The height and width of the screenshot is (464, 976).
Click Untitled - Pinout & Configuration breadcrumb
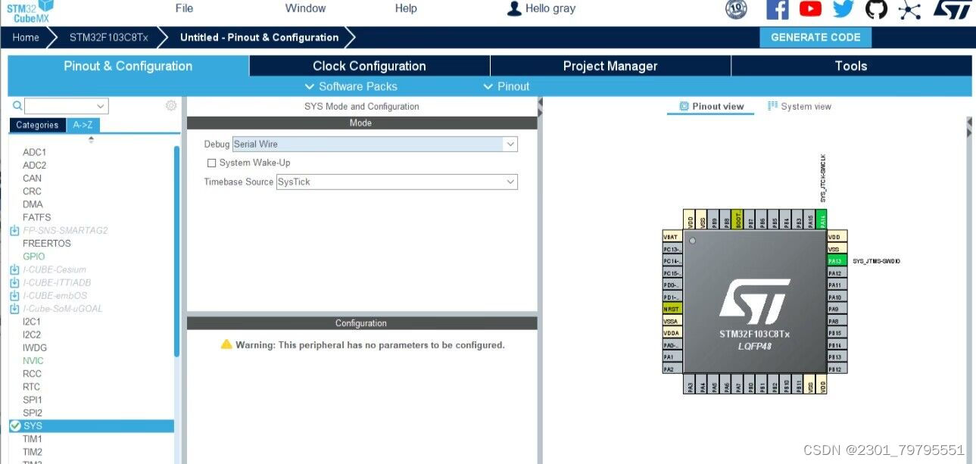pyautogui.click(x=259, y=37)
